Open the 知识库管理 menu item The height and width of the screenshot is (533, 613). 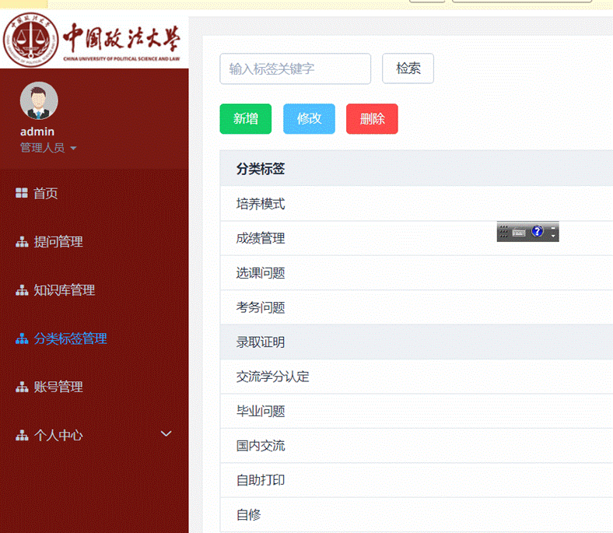point(64,290)
